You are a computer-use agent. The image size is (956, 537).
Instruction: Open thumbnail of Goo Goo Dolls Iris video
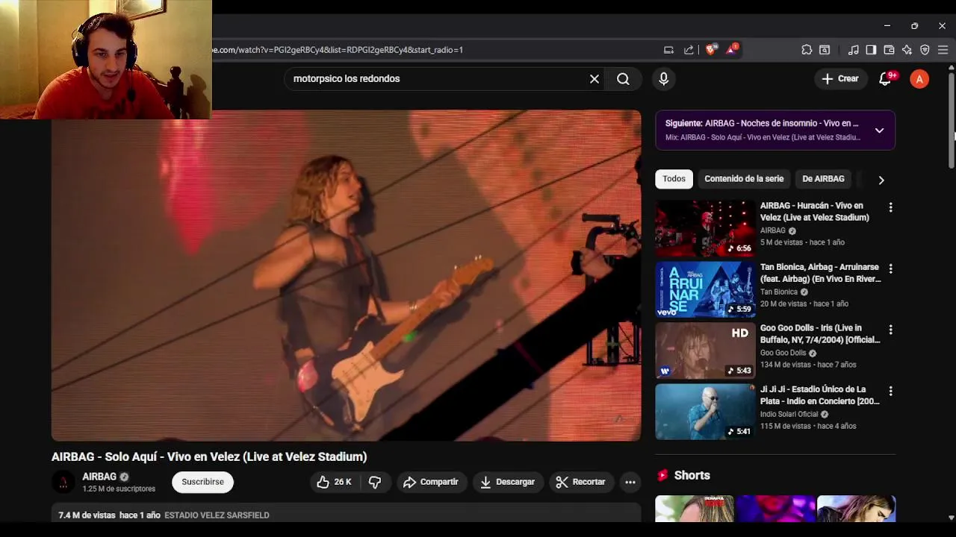coord(705,351)
